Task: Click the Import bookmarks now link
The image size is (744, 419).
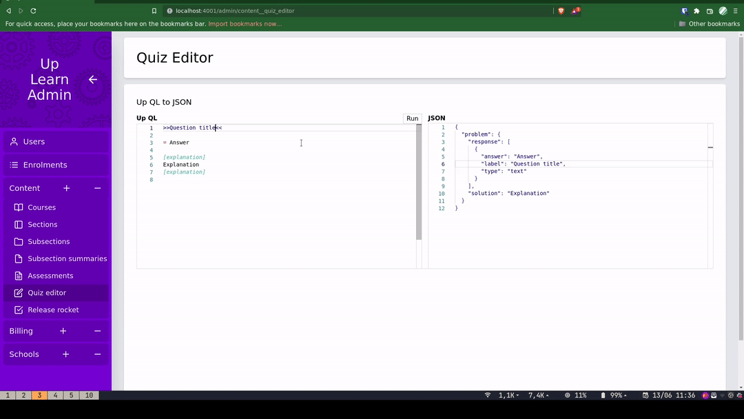Action: [245, 24]
